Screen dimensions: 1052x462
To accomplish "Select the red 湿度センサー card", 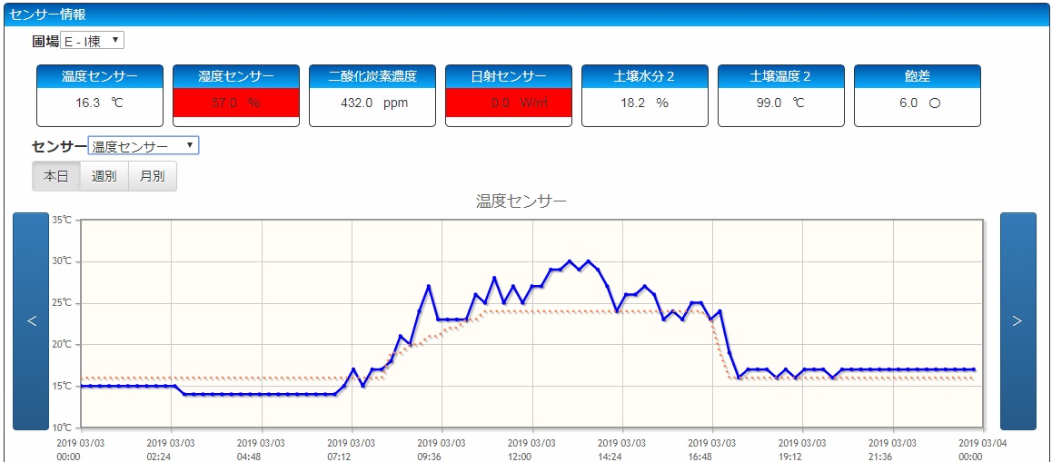I will tap(236, 95).
